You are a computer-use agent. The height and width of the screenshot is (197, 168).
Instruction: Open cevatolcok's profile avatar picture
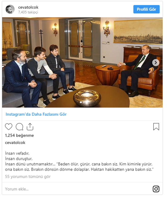pos(10,9)
